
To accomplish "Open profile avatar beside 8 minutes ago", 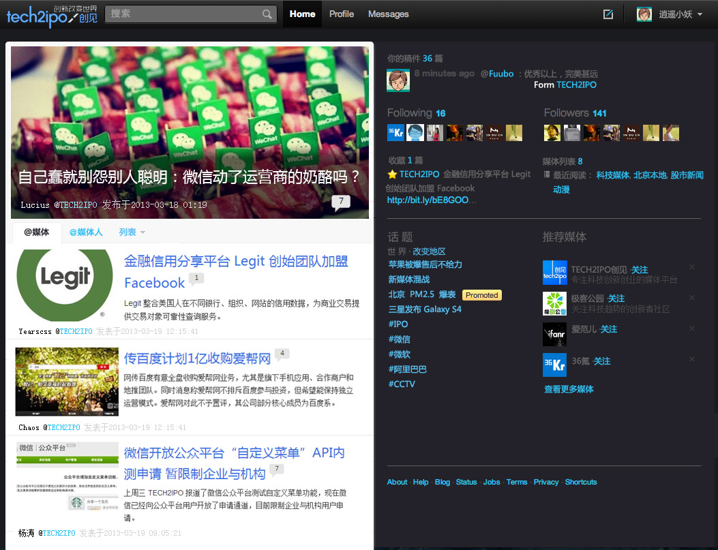I will click(398, 80).
